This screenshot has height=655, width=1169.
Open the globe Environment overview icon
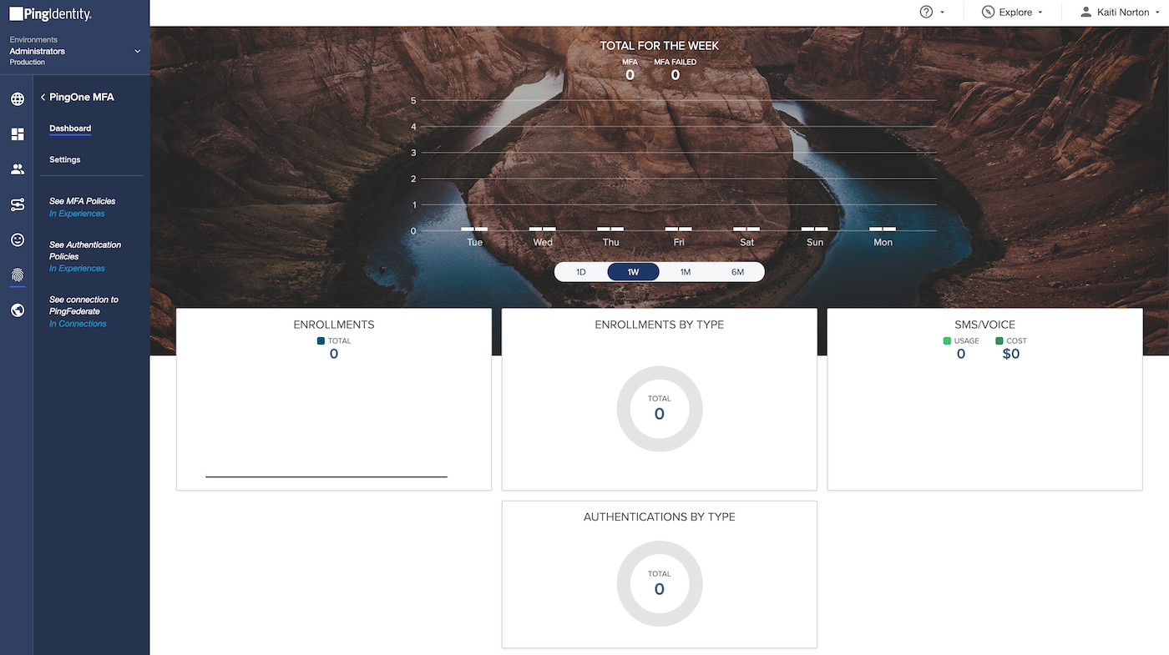pos(17,98)
